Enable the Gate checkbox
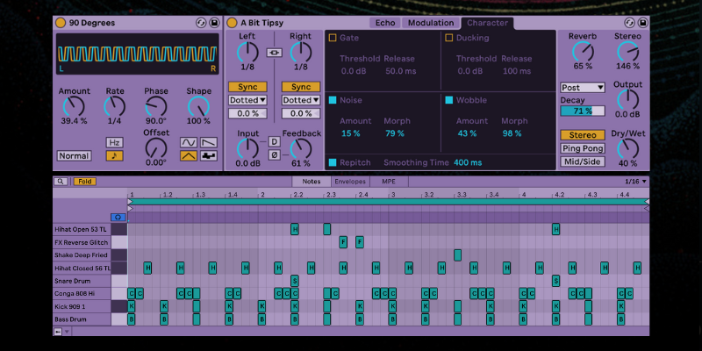The height and width of the screenshot is (351, 702). click(x=333, y=39)
